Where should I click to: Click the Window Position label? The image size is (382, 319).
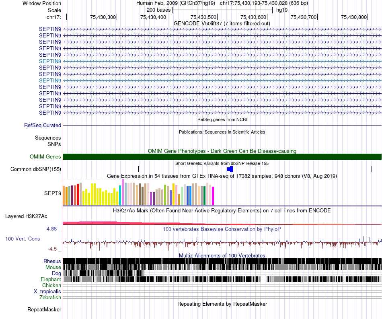[42, 3]
